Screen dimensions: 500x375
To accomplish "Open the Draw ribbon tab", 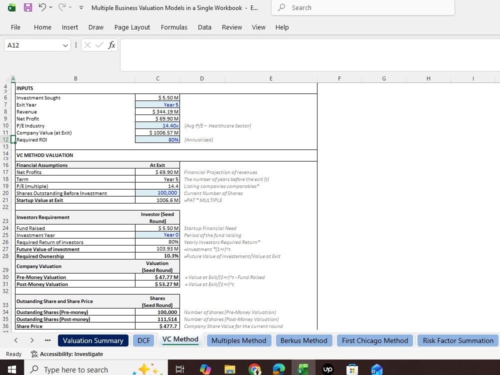I will tap(96, 27).
